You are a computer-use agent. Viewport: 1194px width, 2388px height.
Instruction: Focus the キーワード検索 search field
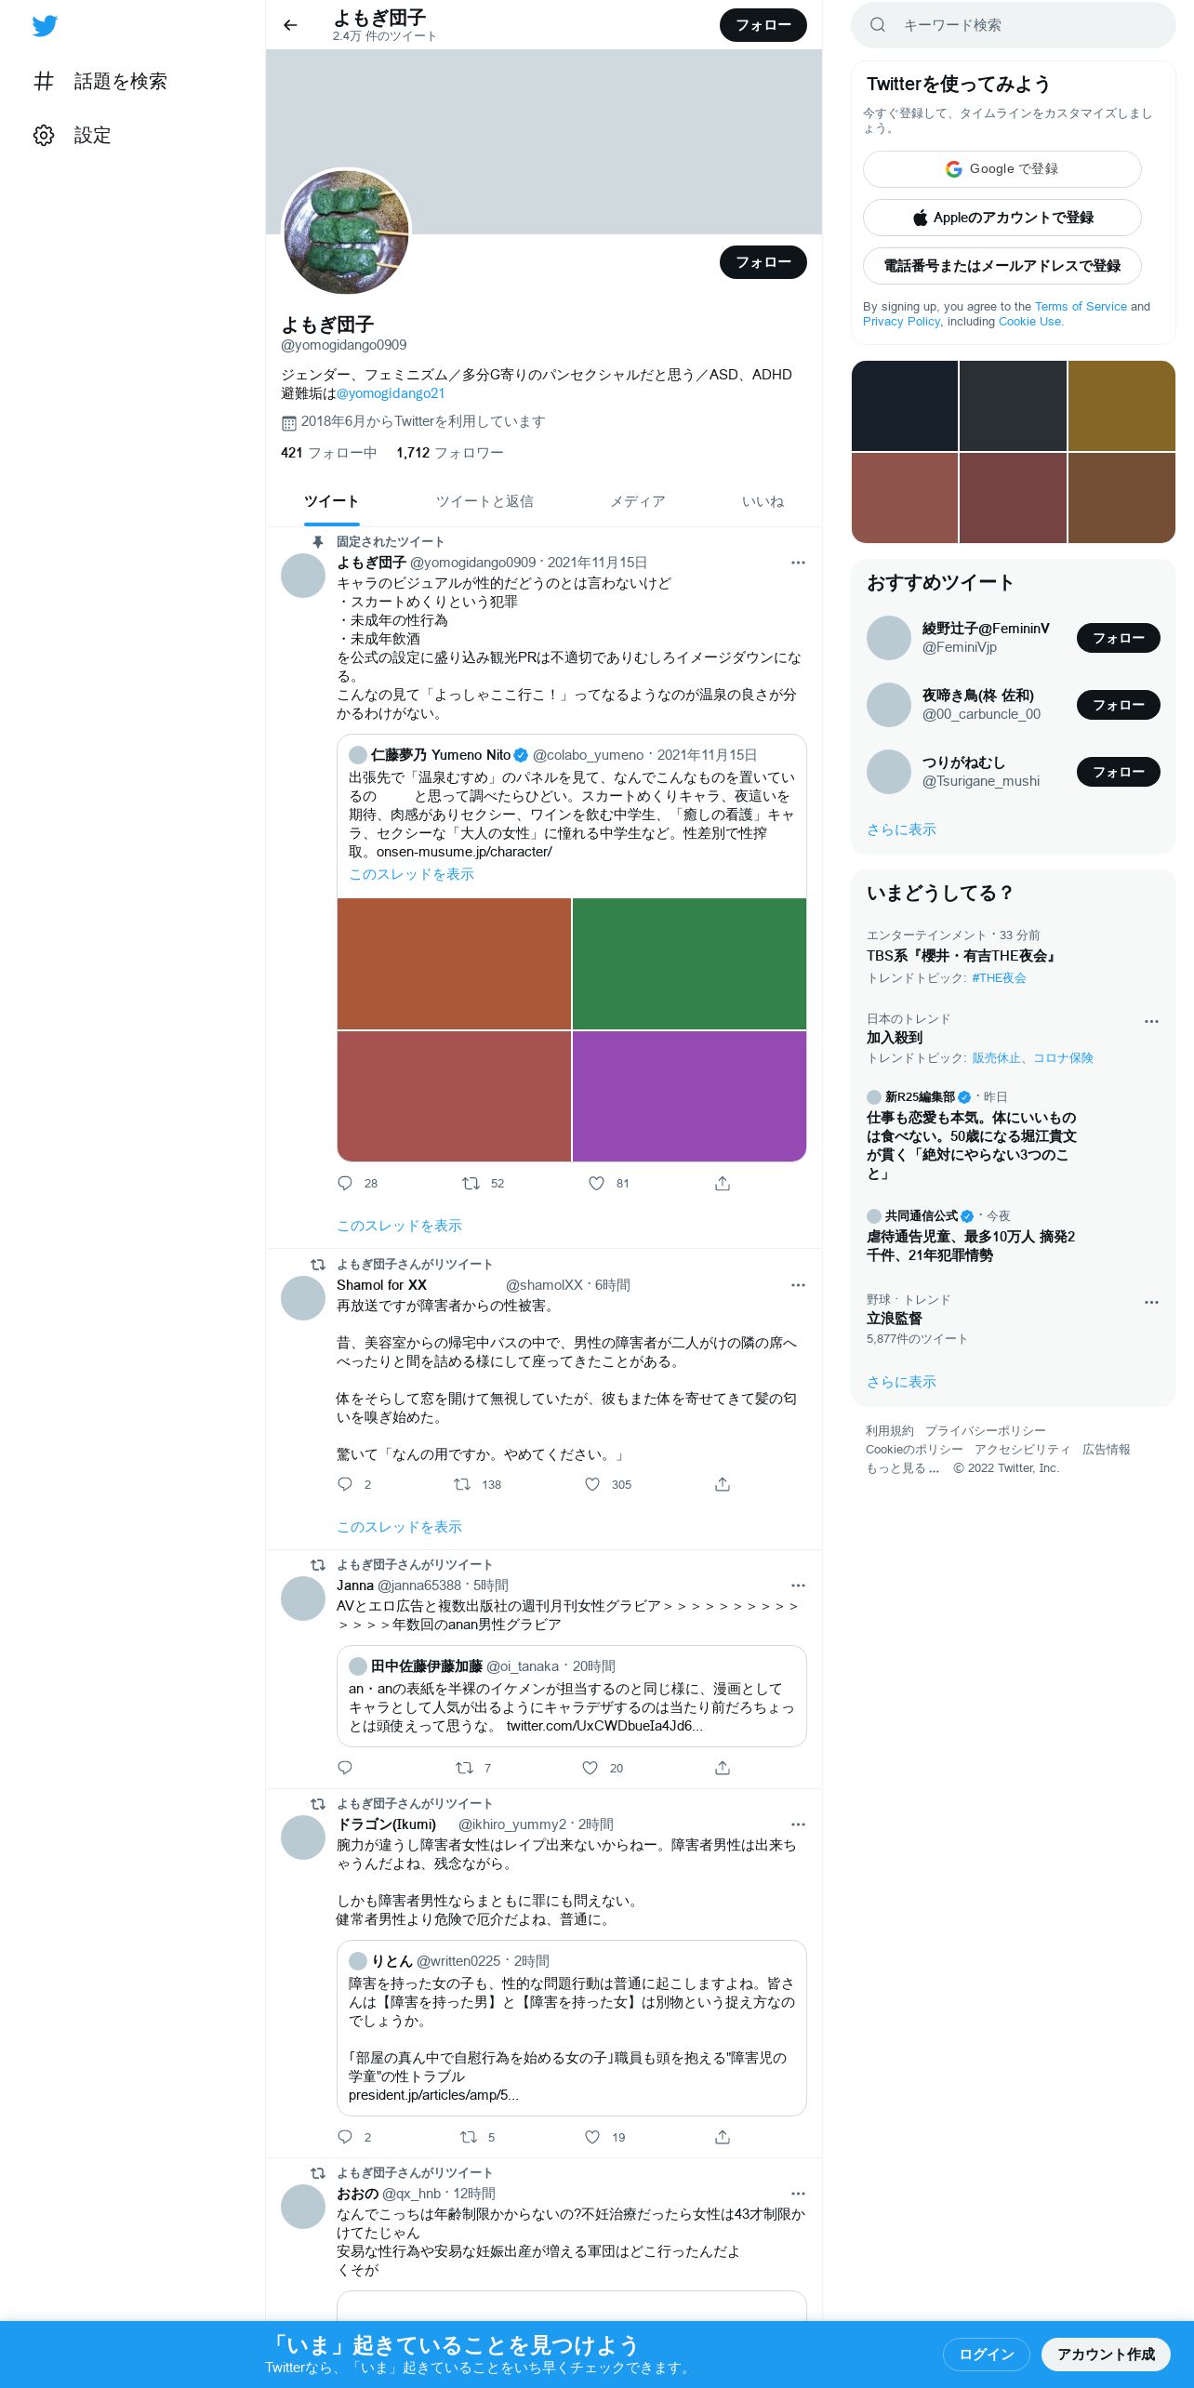point(1014,25)
